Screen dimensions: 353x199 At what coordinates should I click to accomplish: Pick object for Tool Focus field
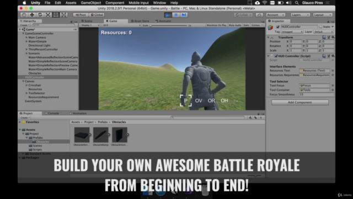[333, 86]
